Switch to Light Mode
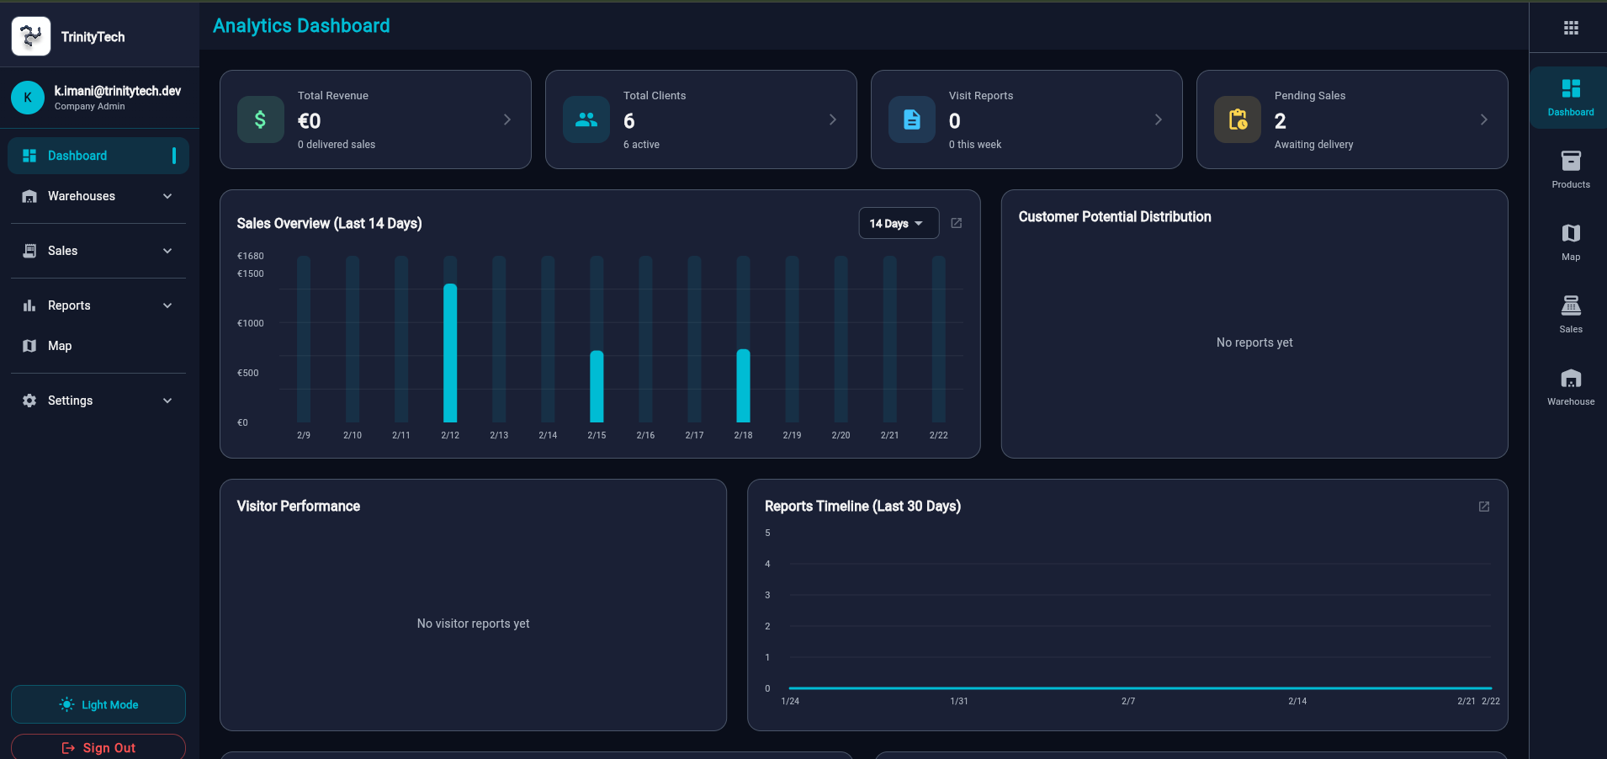Screen dimensions: 1607x759 98,704
